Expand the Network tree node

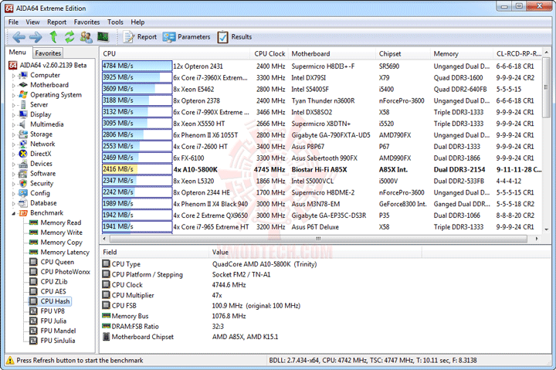tap(13, 144)
